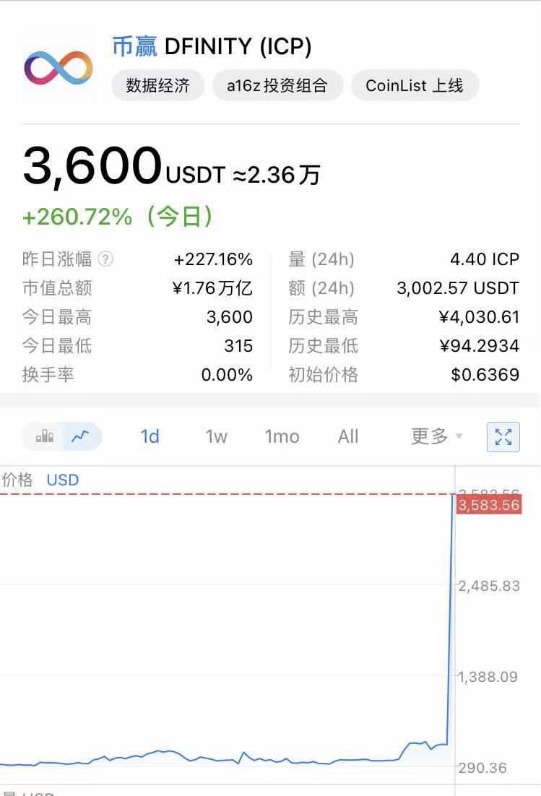Select the 1d time range

click(150, 436)
